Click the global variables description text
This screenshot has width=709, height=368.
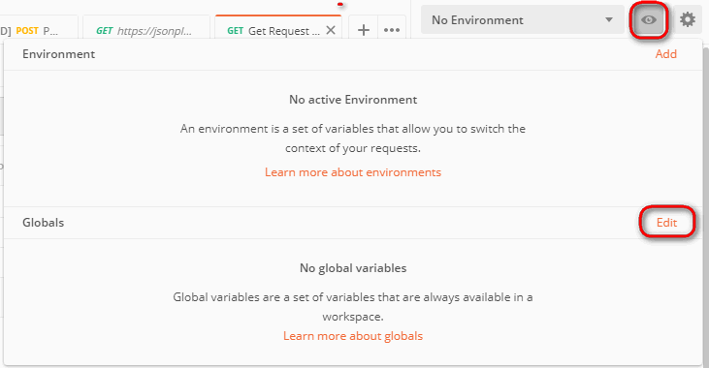pyautogui.click(x=353, y=307)
